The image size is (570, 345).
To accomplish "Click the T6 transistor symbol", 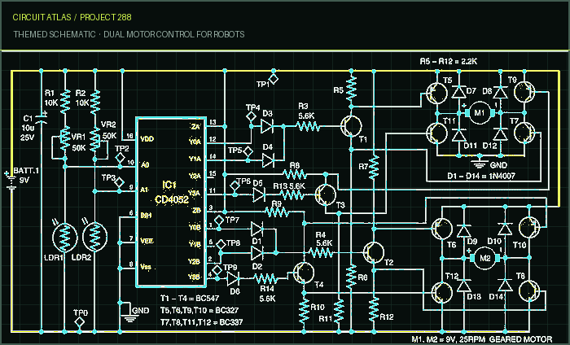I will click(x=441, y=228).
